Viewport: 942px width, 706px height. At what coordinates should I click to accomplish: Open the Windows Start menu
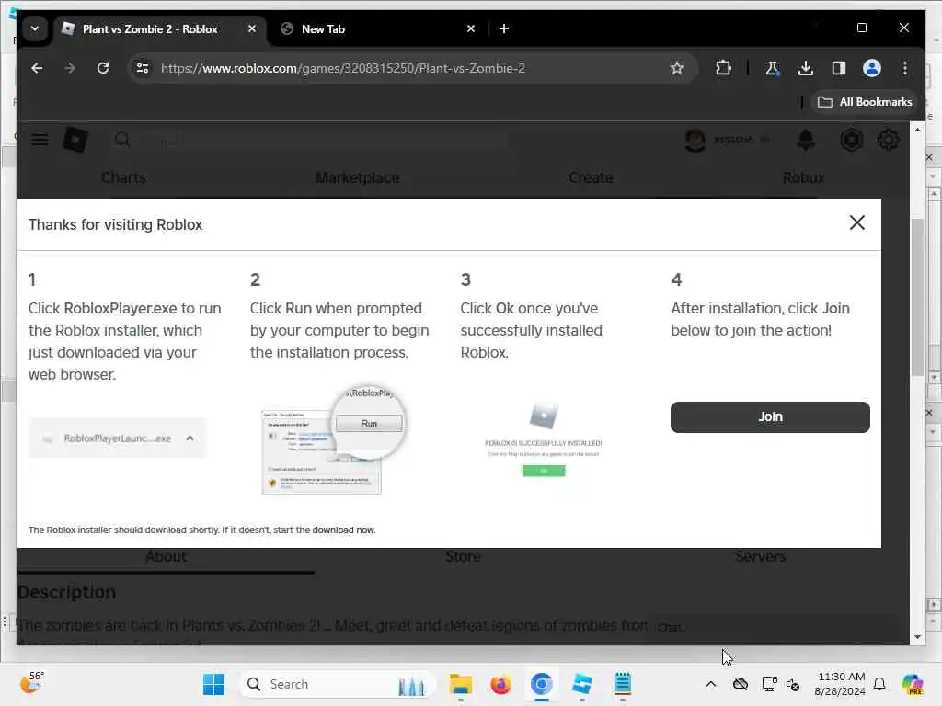coord(213,684)
